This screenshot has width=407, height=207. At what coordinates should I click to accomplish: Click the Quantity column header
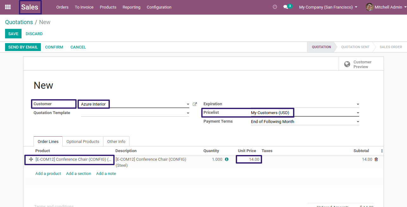[x=211, y=151]
